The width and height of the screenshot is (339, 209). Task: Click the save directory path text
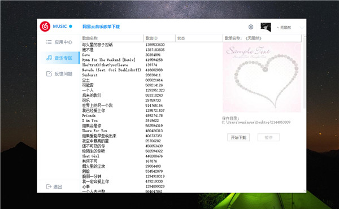pos(256,123)
